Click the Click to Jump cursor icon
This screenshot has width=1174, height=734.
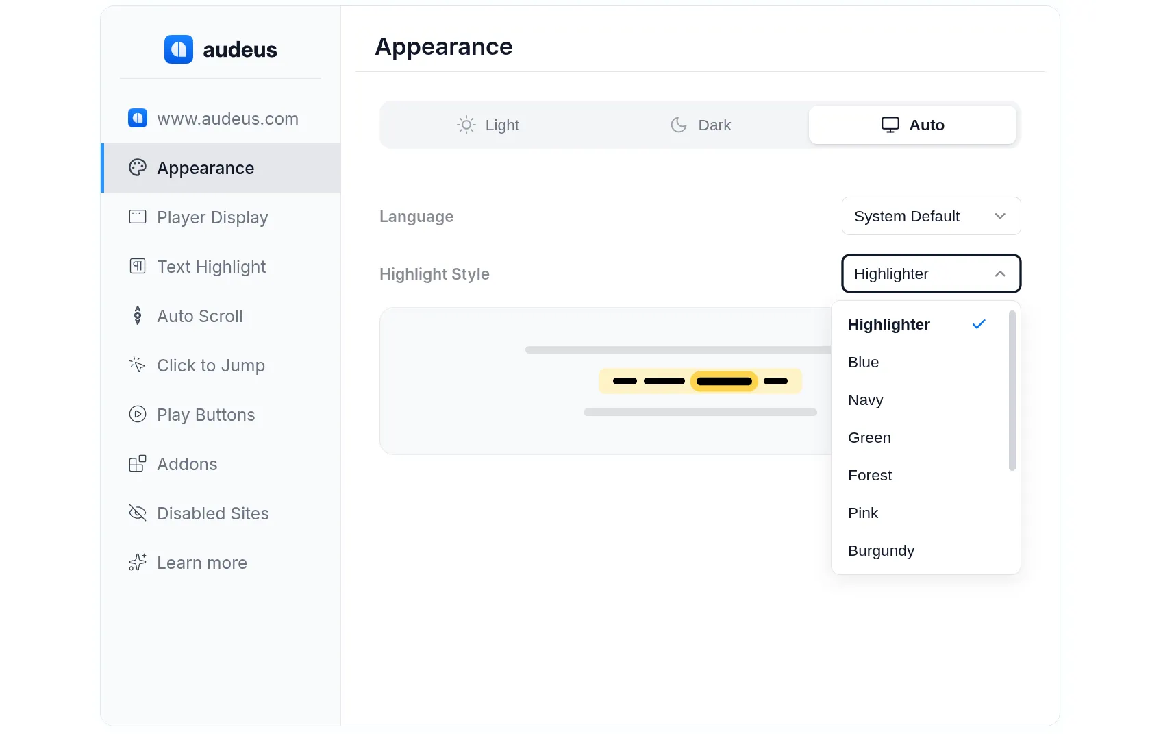[x=138, y=365]
